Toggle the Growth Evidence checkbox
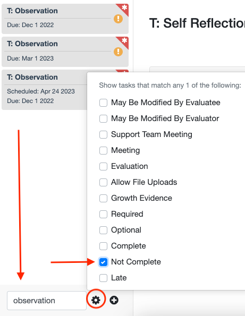The height and width of the screenshot is (316, 245). point(103,198)
